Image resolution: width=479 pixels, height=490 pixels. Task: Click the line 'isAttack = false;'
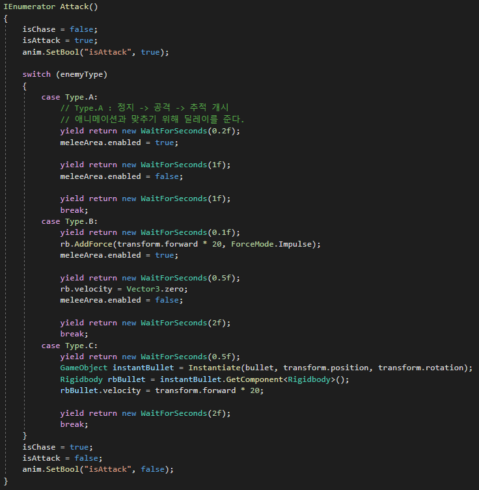click(x=62, y=458)
